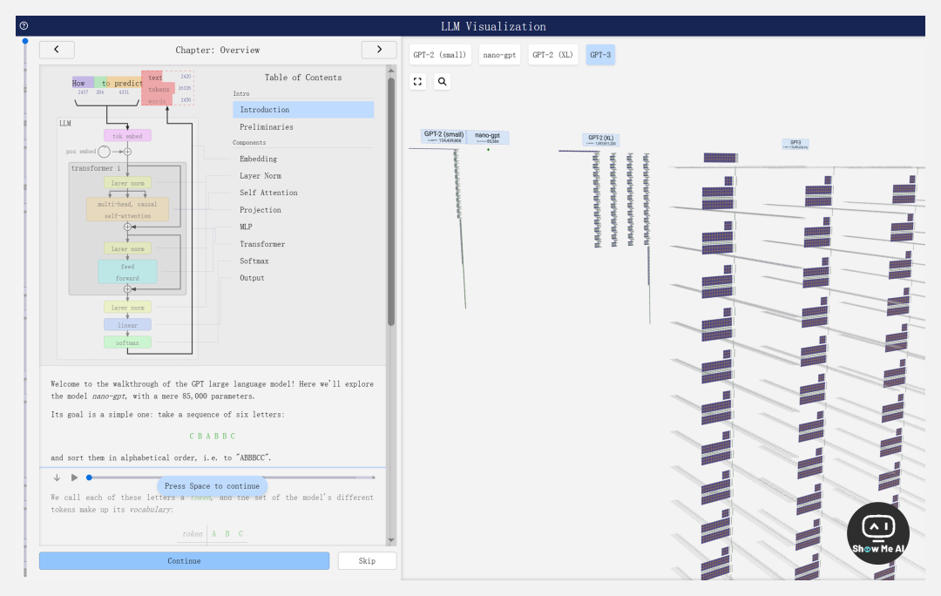This screenshot has height=596, width=941.
Task: Select the GPT-2 (small) model button
Action: 440,55
